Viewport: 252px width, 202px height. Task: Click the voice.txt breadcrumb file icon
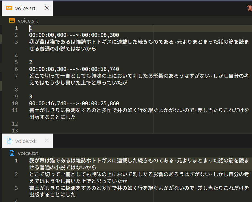click(x=12, y=153)
